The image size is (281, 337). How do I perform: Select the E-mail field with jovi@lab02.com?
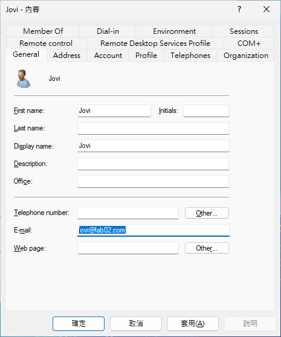pyautogui.click(x=153, y=230)
